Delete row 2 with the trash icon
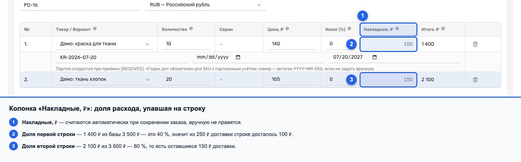This screenshot has width=521, height=162. point(475,80)
